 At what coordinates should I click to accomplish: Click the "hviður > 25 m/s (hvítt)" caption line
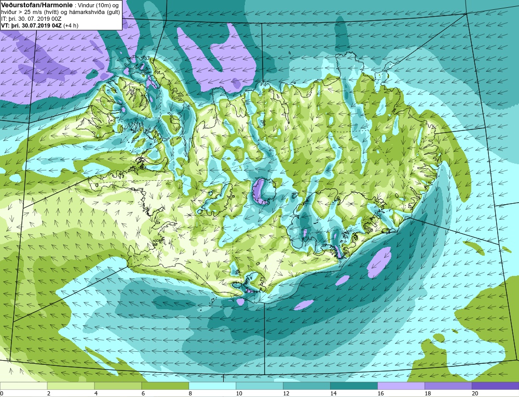point(30,12)
